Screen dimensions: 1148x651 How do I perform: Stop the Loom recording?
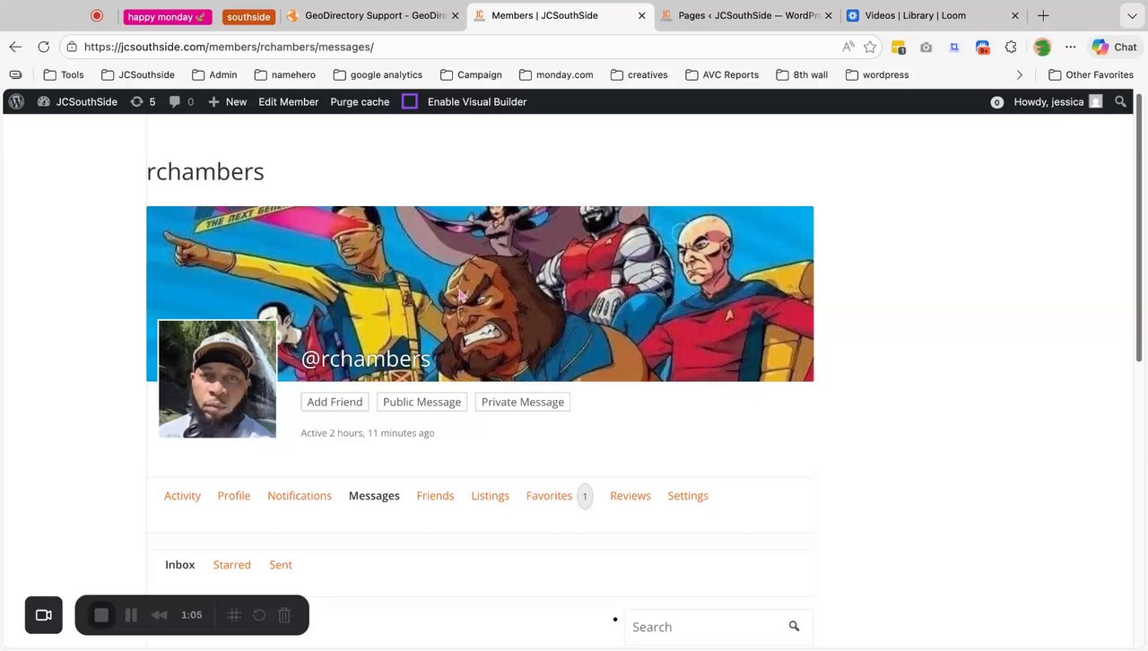tap(101, 615)
